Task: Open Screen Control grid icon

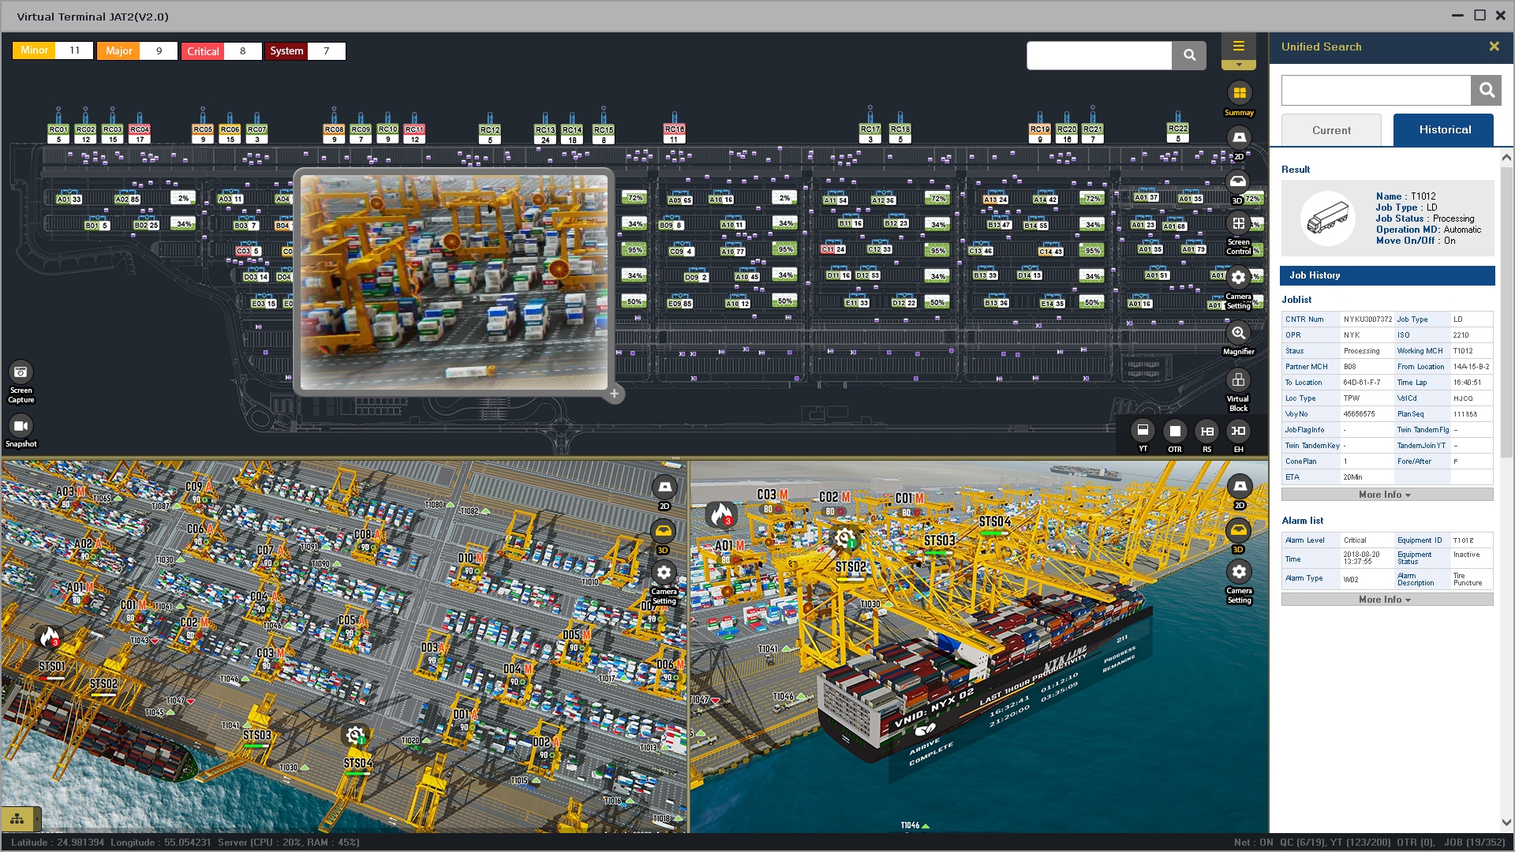Action: (x=1238, y=224)
